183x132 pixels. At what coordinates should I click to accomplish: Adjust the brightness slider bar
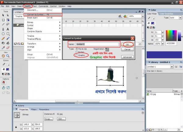point(179,36)
